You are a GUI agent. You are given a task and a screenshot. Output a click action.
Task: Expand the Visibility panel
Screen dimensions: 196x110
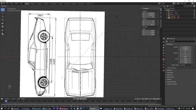[169, 79]
